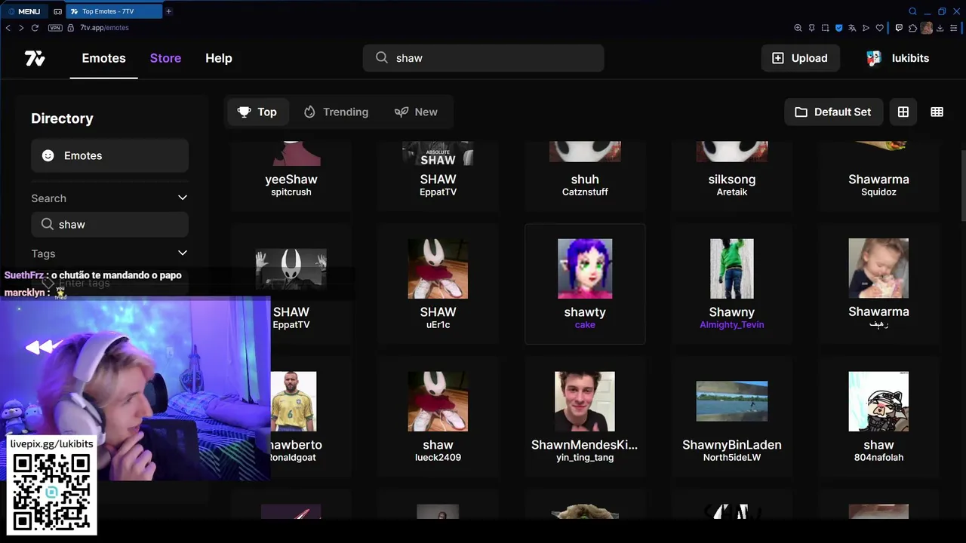The height and width of the screenshot is (543, 966).
Task: Open the Help navigation tab
Action: coord(219,58)
